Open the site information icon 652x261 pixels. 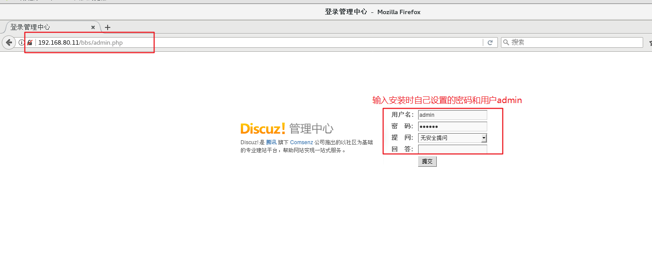21,42
